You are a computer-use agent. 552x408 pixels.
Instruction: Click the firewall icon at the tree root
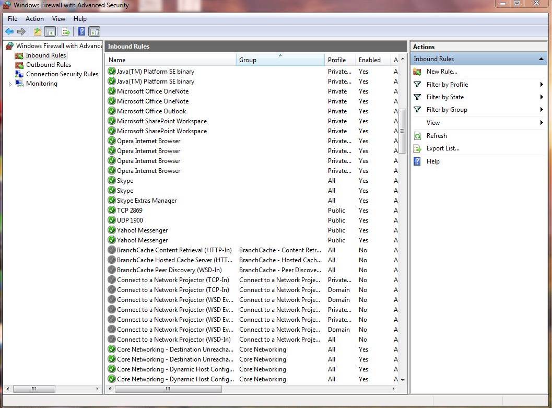pyautogui.click(x=10, y=46)
